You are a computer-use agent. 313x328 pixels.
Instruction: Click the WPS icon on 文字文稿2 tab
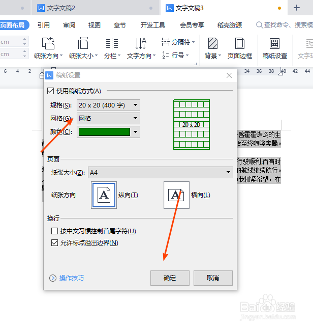pyautogui.click(x=41, y=8)
